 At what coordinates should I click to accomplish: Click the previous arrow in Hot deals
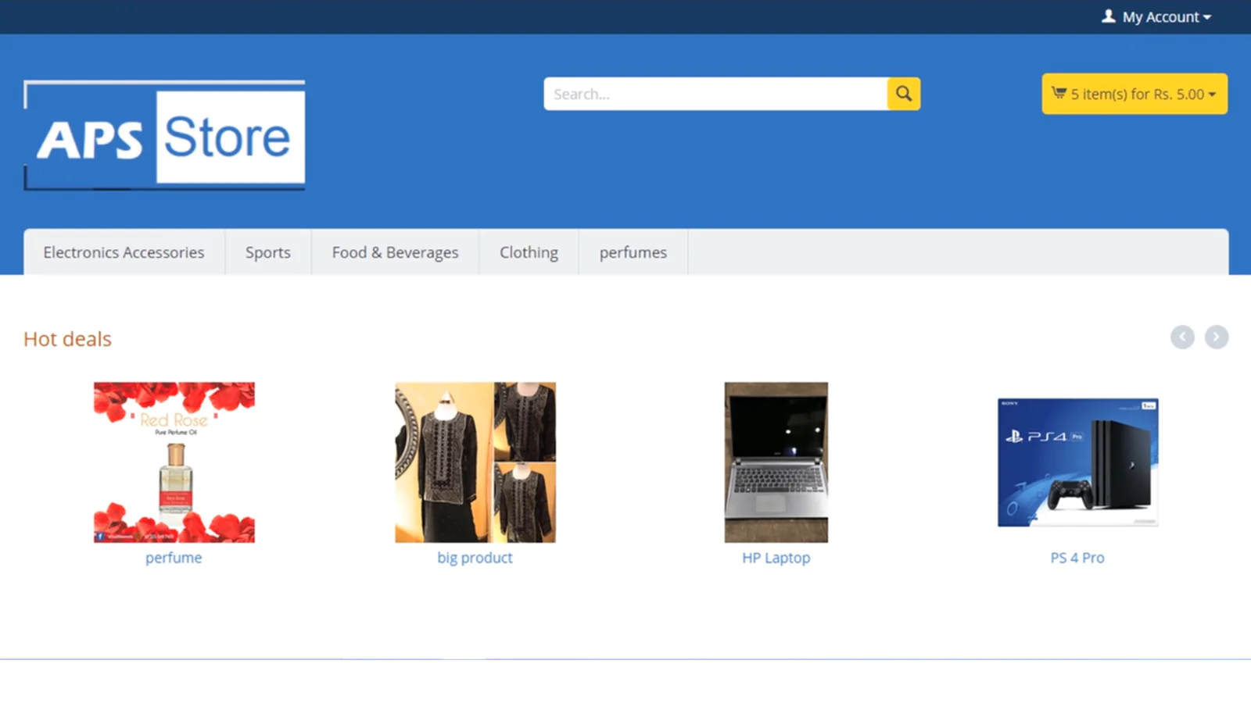pyautogui.click(x=1182, y=337)
